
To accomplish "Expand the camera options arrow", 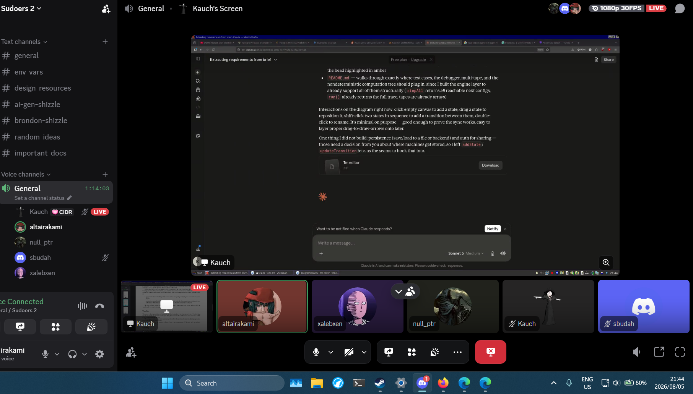I will point(364,352).
